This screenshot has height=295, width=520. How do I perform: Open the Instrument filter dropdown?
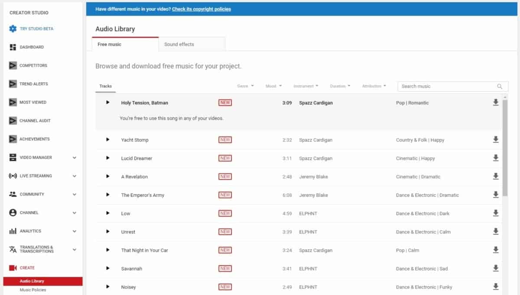[x=306, y=86]
